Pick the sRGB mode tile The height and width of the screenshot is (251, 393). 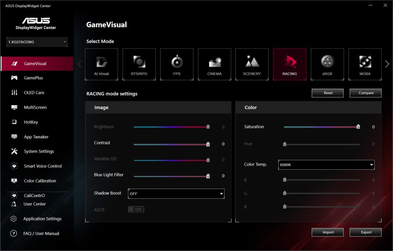[x=327, y=64]
